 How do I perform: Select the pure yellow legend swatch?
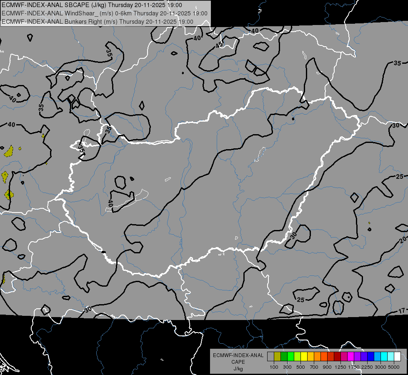point(304,357)
